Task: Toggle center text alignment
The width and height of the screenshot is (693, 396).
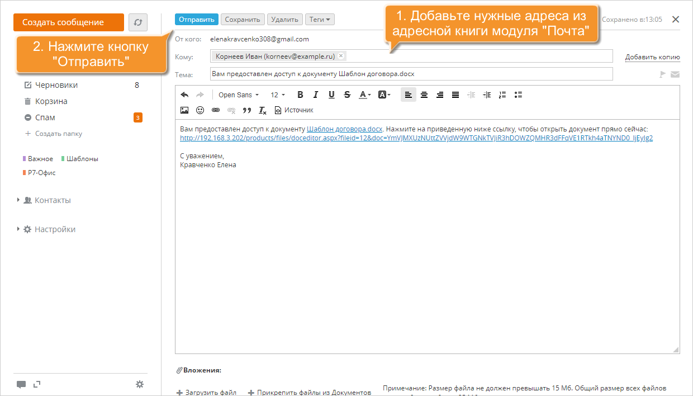Action: (424, 95)
